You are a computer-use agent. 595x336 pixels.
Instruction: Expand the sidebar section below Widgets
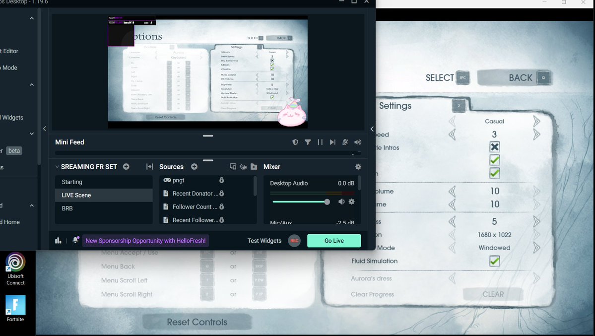(32, 134)
